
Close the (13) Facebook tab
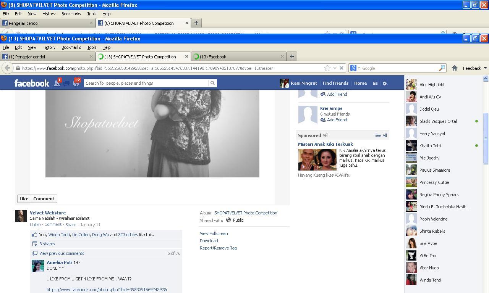[282, 56]
